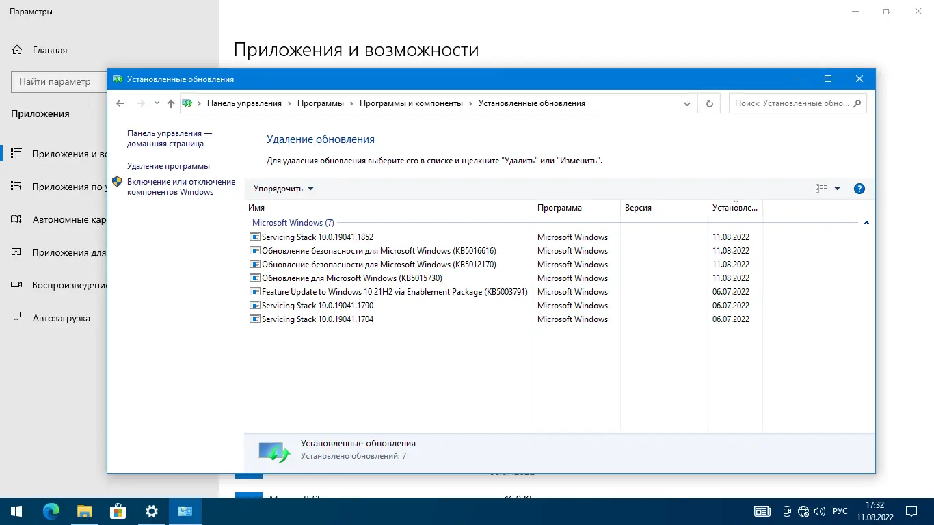Launch Microsoft Edge from taskbar
Image resolution: width=934 pixels, height=525 pixels.
click(x=51, y=511)
